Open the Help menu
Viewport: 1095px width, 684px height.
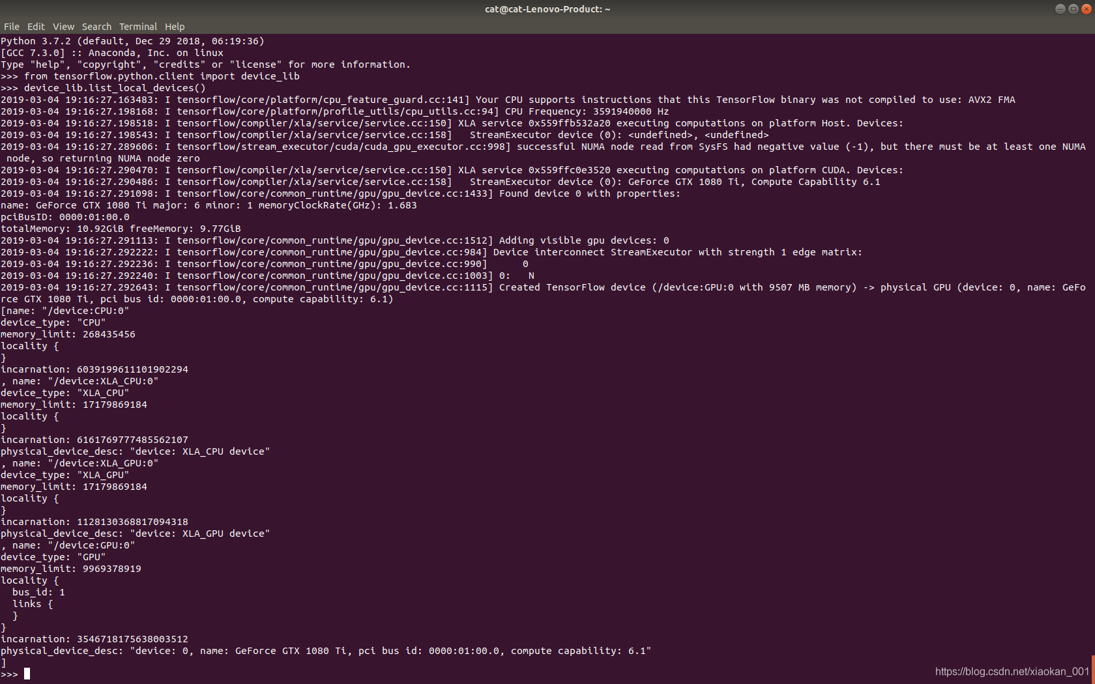coord(175,27)
